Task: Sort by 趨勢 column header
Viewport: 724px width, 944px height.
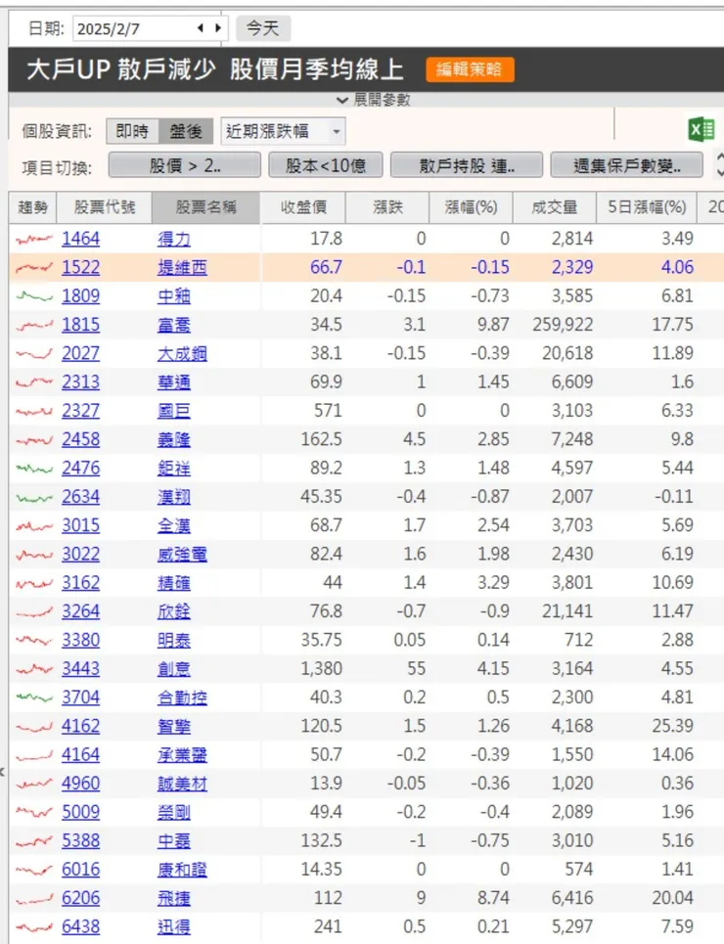Action: [32, 207]
